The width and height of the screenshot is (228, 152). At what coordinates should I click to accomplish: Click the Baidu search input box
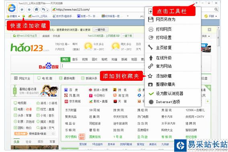click(x=103, y=66)
